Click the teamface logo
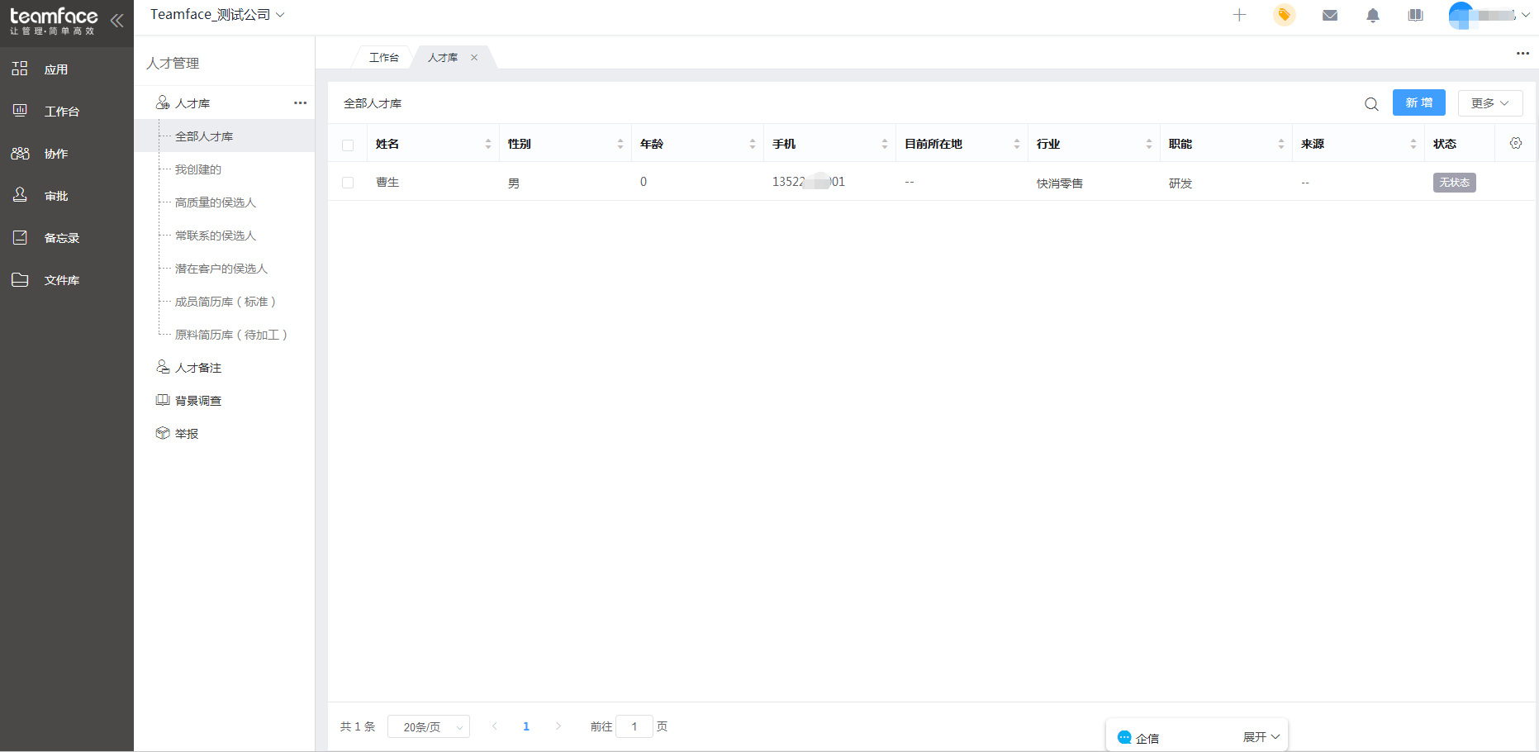This screenshot has width=1539, height=752. tap(54, 21)
